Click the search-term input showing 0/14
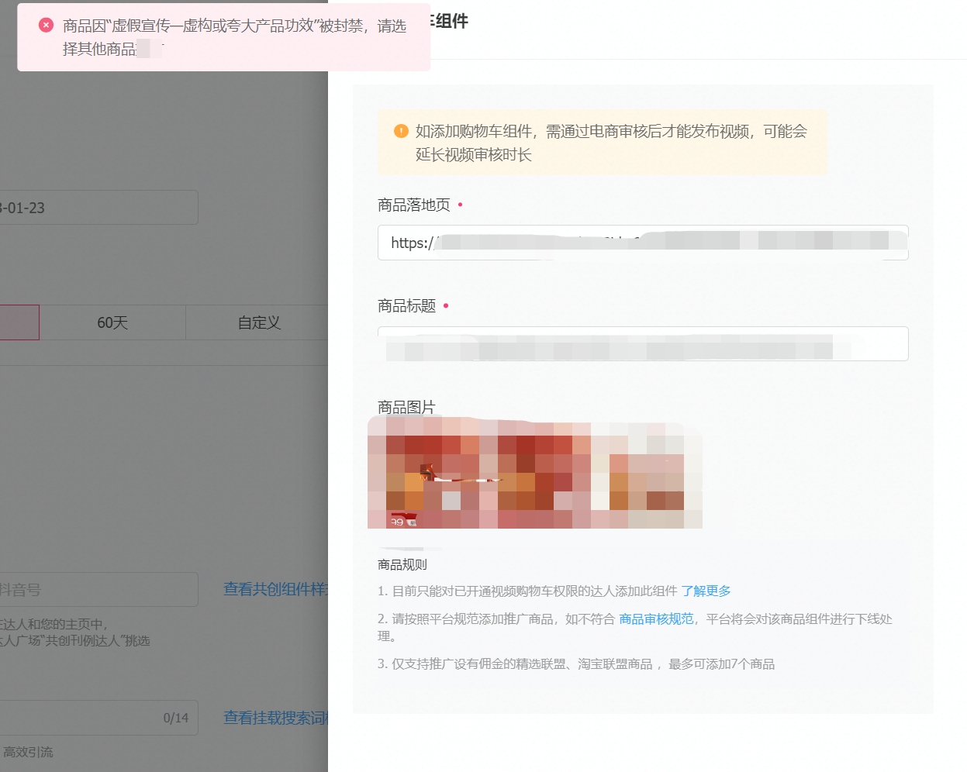Screen dimensions: 967x772 (98, 719)
